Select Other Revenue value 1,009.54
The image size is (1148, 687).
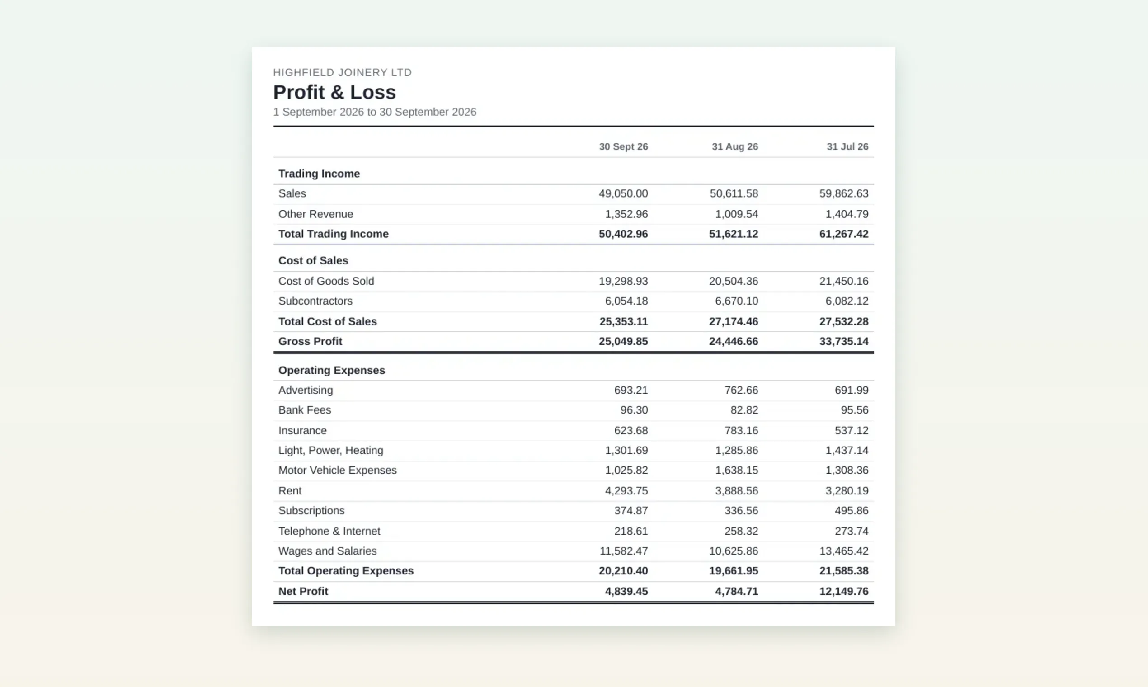click(x=736, y=214)
